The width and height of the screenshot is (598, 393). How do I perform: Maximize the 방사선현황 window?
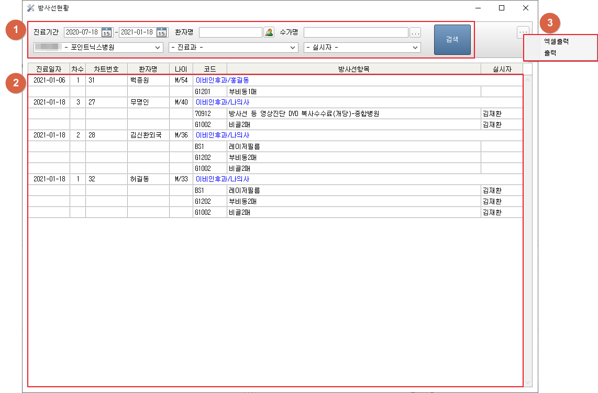tap(502, 8)
